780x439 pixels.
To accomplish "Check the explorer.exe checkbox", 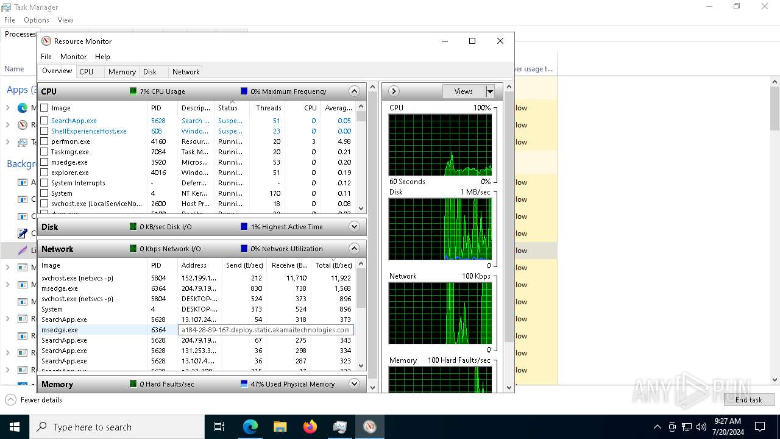I will tap(44, 173).
